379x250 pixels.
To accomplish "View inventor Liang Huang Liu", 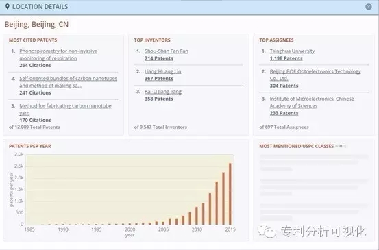I will click(162, 71).
